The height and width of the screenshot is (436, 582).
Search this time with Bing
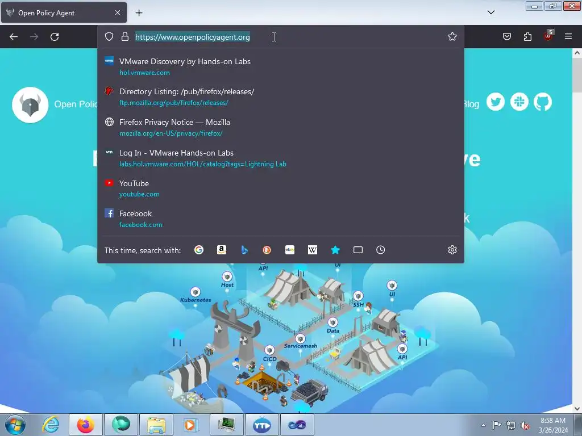click(x=244, y=250)
